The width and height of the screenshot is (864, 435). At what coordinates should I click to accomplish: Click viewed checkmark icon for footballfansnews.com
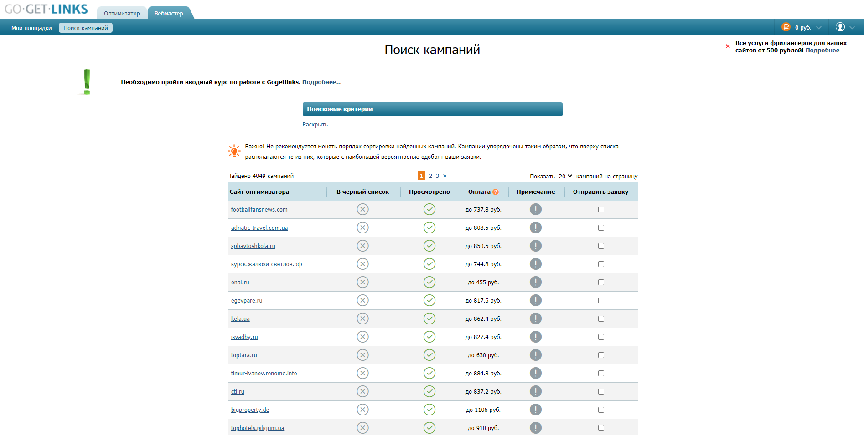click(429, 209)
